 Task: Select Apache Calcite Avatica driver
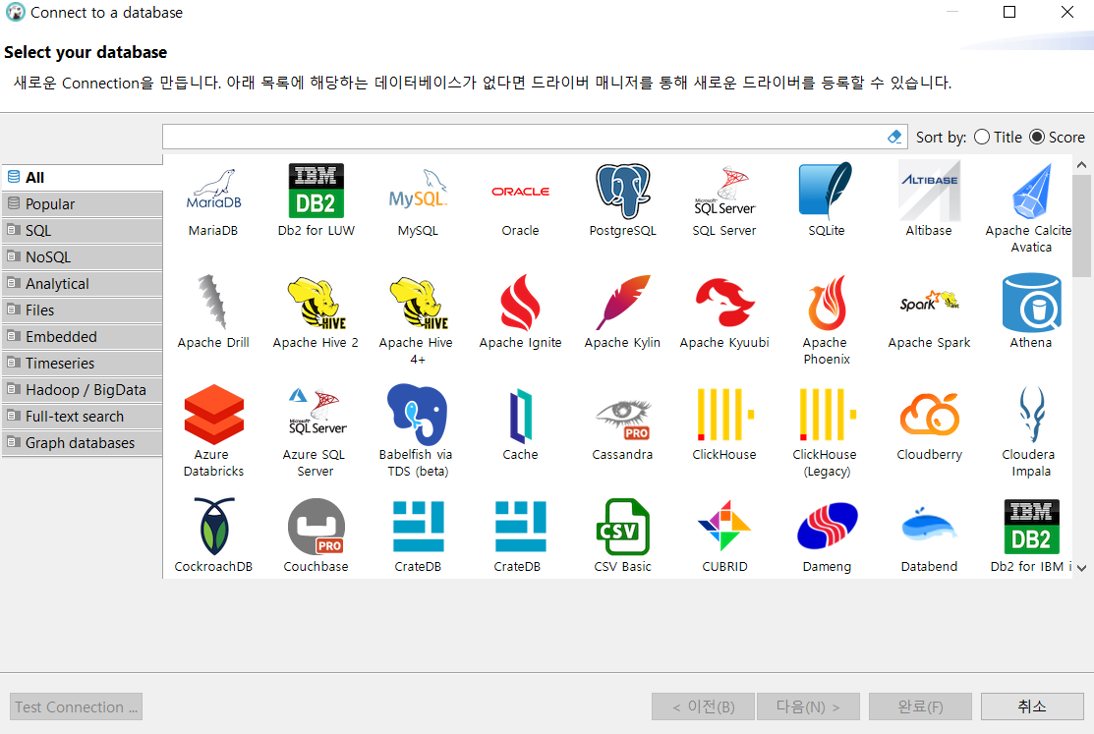(x=1031, y=191)
